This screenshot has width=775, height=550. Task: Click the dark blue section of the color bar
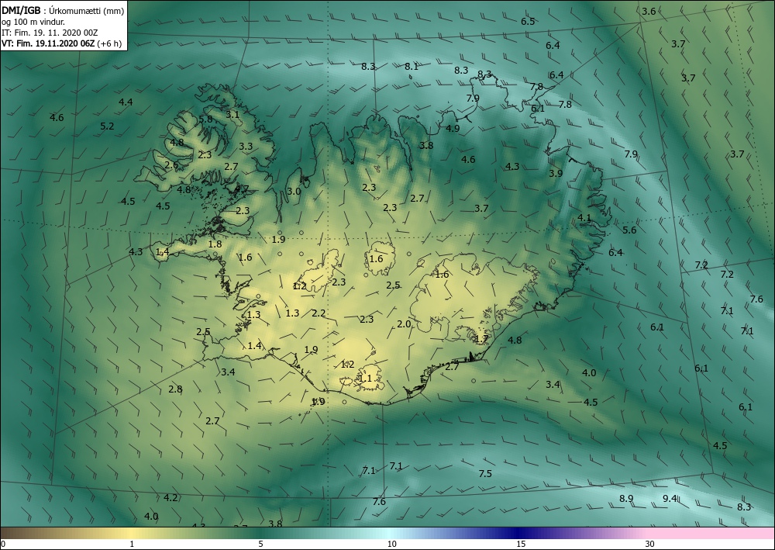(x=519, y=533)
